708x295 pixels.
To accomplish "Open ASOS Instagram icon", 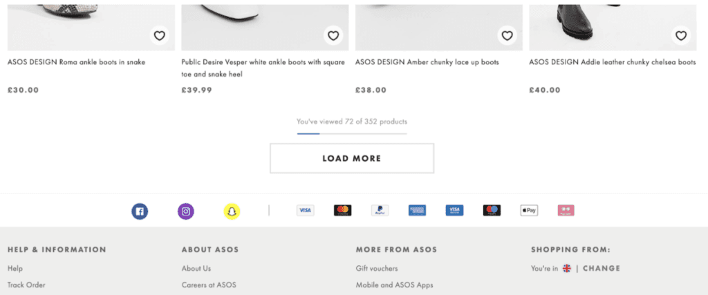I will coord(186,211).
